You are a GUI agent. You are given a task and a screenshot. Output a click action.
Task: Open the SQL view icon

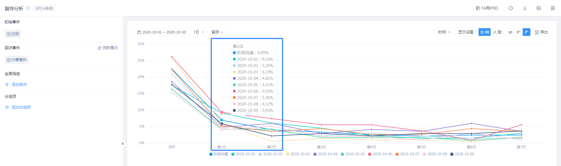pos(539,8)
